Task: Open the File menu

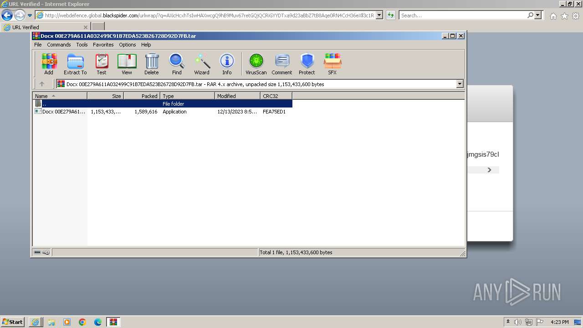Action: point(38,45)
